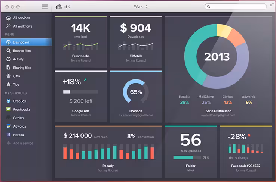
Task: Click the Tips star icon
Action: [x=9, y=84]
